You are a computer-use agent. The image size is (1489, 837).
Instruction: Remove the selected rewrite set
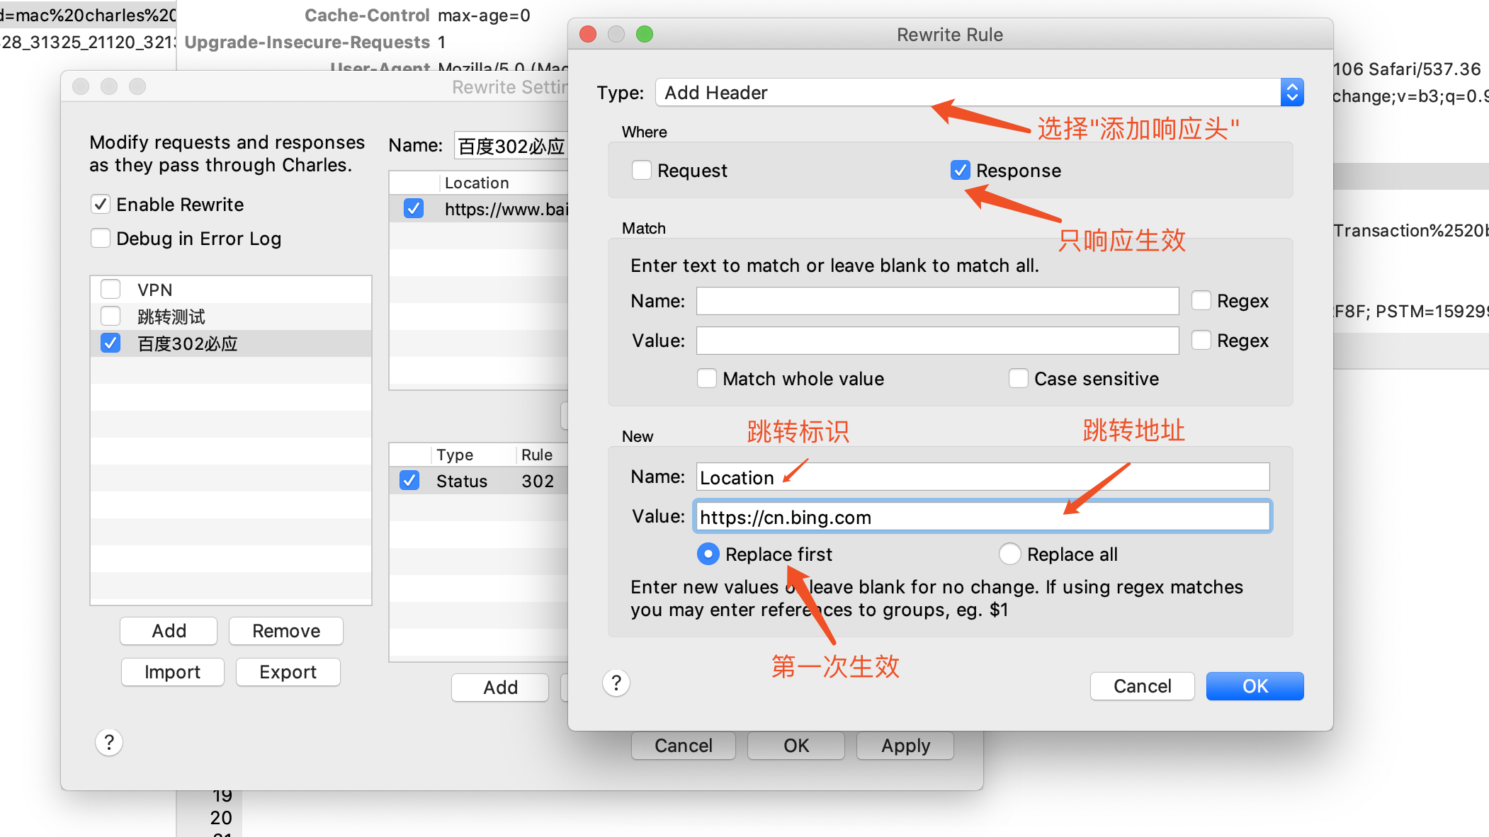(x=286, y=631)
